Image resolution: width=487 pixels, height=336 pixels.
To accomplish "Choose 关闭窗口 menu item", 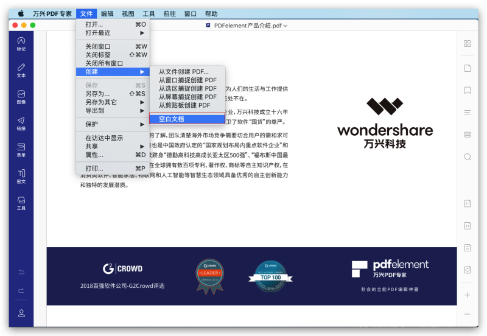I will coord(113,46).
